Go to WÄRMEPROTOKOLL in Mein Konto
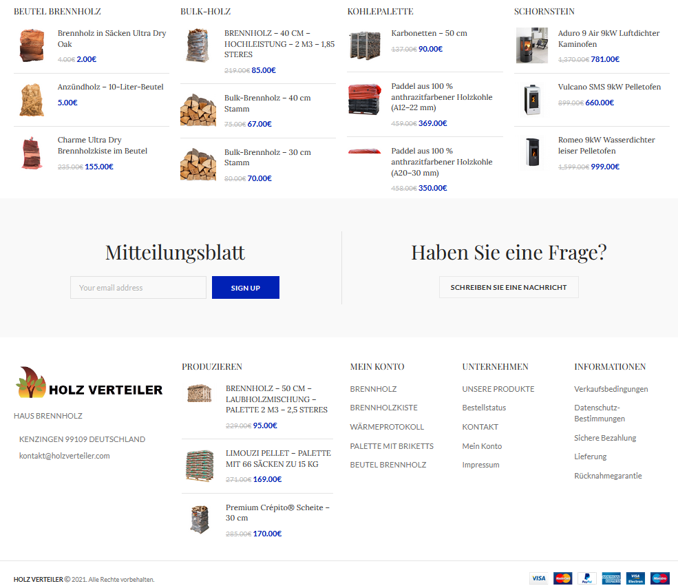 tap(387, 427)
